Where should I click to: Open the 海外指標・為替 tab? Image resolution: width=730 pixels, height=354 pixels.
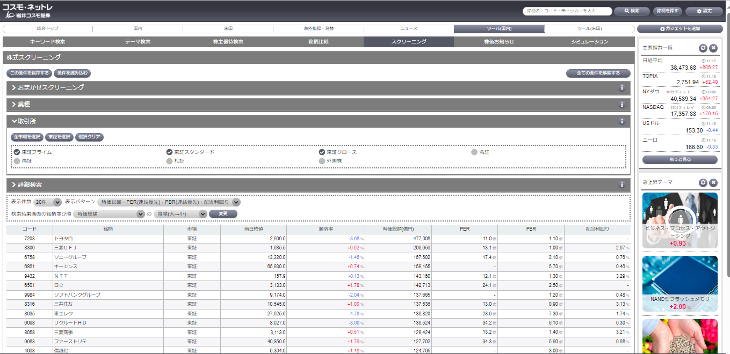tap(319, 29)
